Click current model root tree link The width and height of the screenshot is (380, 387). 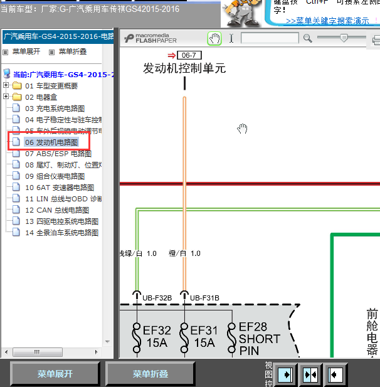[63, 75]
